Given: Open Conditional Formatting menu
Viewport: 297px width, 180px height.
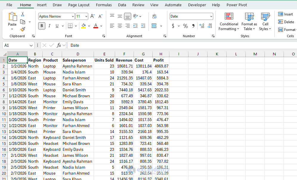Looking at the screenshot, I should (x=229, y=21).
